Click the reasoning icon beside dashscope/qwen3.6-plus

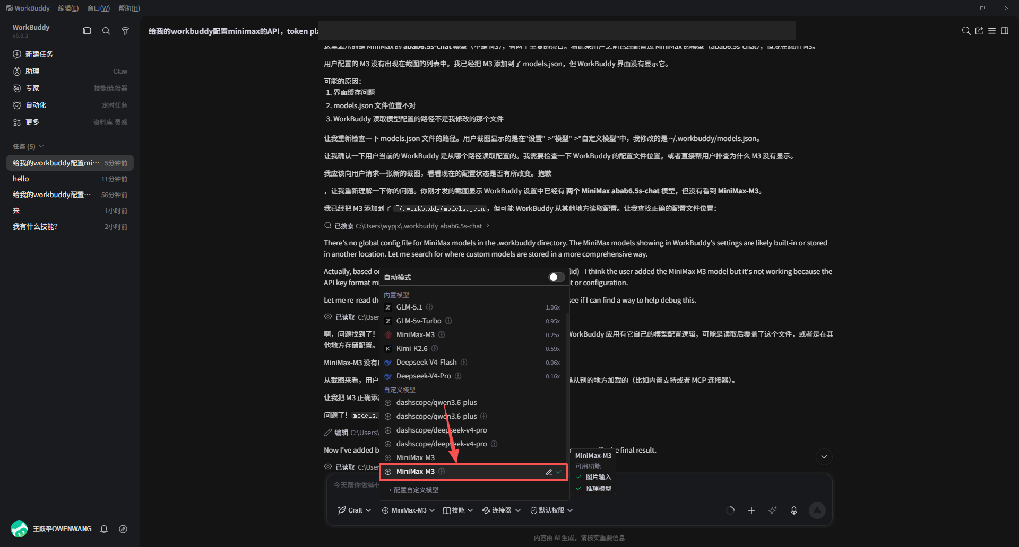pyautogui.click(x=483, y=417)
